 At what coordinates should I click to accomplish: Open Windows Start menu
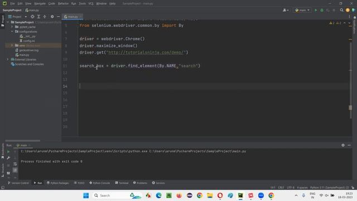coord(86,195)
